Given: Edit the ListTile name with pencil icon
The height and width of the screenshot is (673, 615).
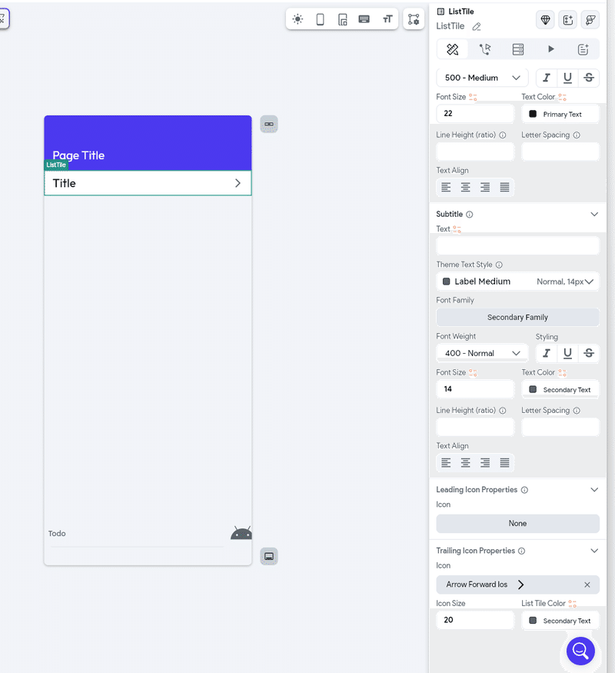Looking at the screenshot, I should (477, 27).
